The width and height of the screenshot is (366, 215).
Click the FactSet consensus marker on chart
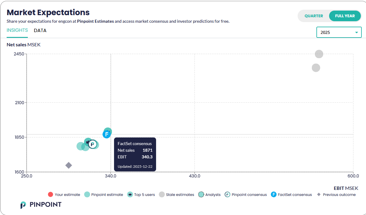106,134
